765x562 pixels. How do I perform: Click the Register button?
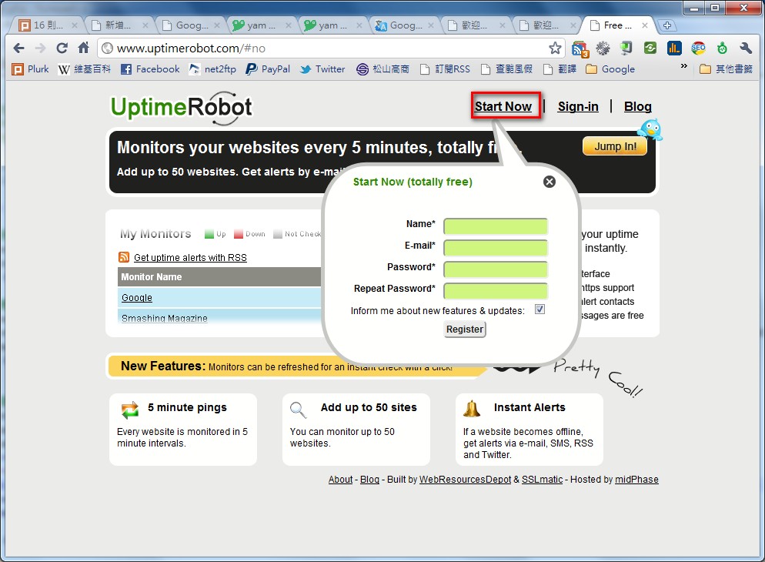pos(465,330)
